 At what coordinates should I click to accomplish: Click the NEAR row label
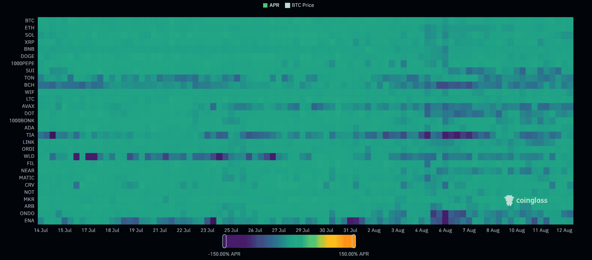(28, 170)
